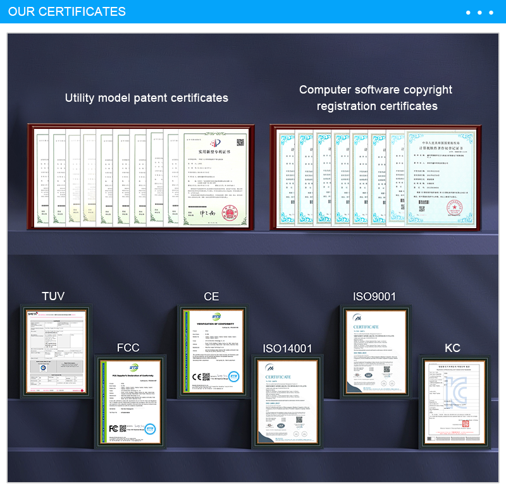Click the "Utility model patent certificates" heading
The width and height of the screenshot is (506, 491).
[x=146, y=98]
